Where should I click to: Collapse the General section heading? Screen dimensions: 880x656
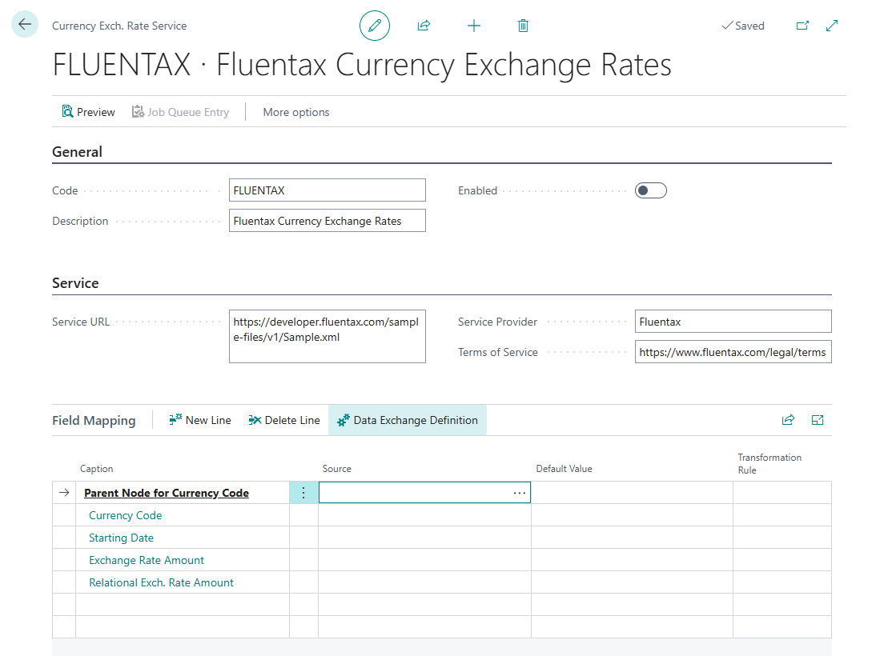pos(77,152)
